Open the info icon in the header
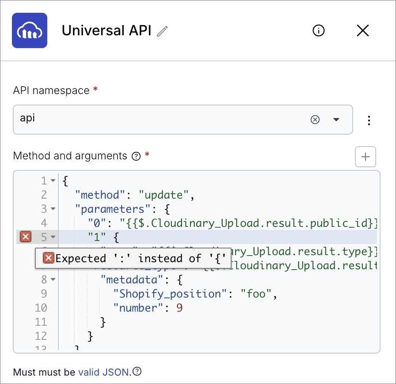This screenshot has width=396, height=384. [319, 31]
